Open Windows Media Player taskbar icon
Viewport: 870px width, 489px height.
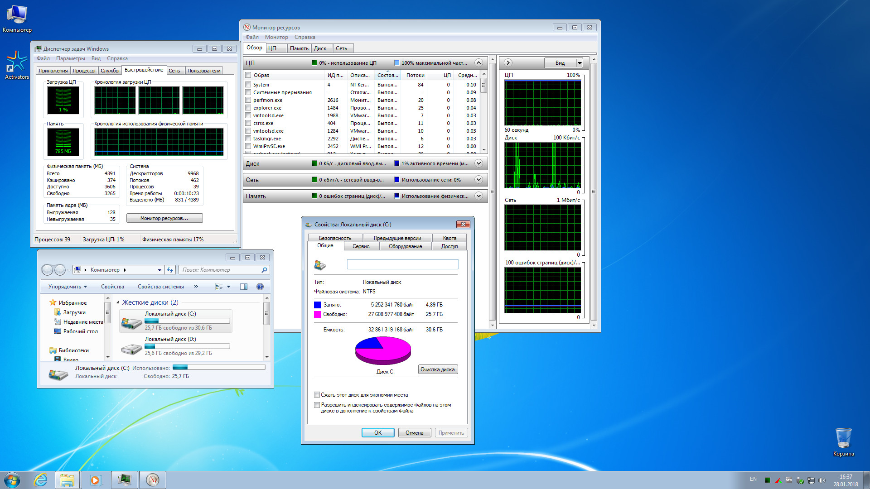click(96, 480)
